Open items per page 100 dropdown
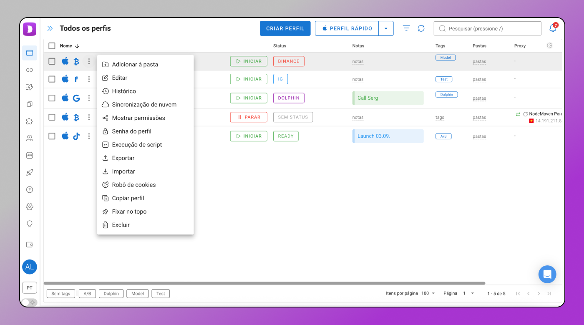Viewport: 584px width, 325px height. pyautogui.click(x=428, y=293)
